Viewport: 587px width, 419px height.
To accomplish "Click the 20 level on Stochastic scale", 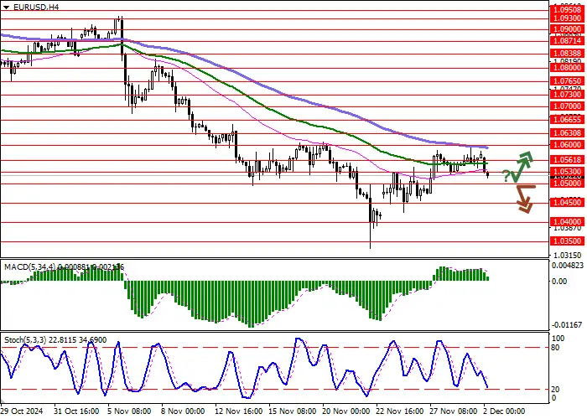I will pyautogui.click(x=556, y=390).
